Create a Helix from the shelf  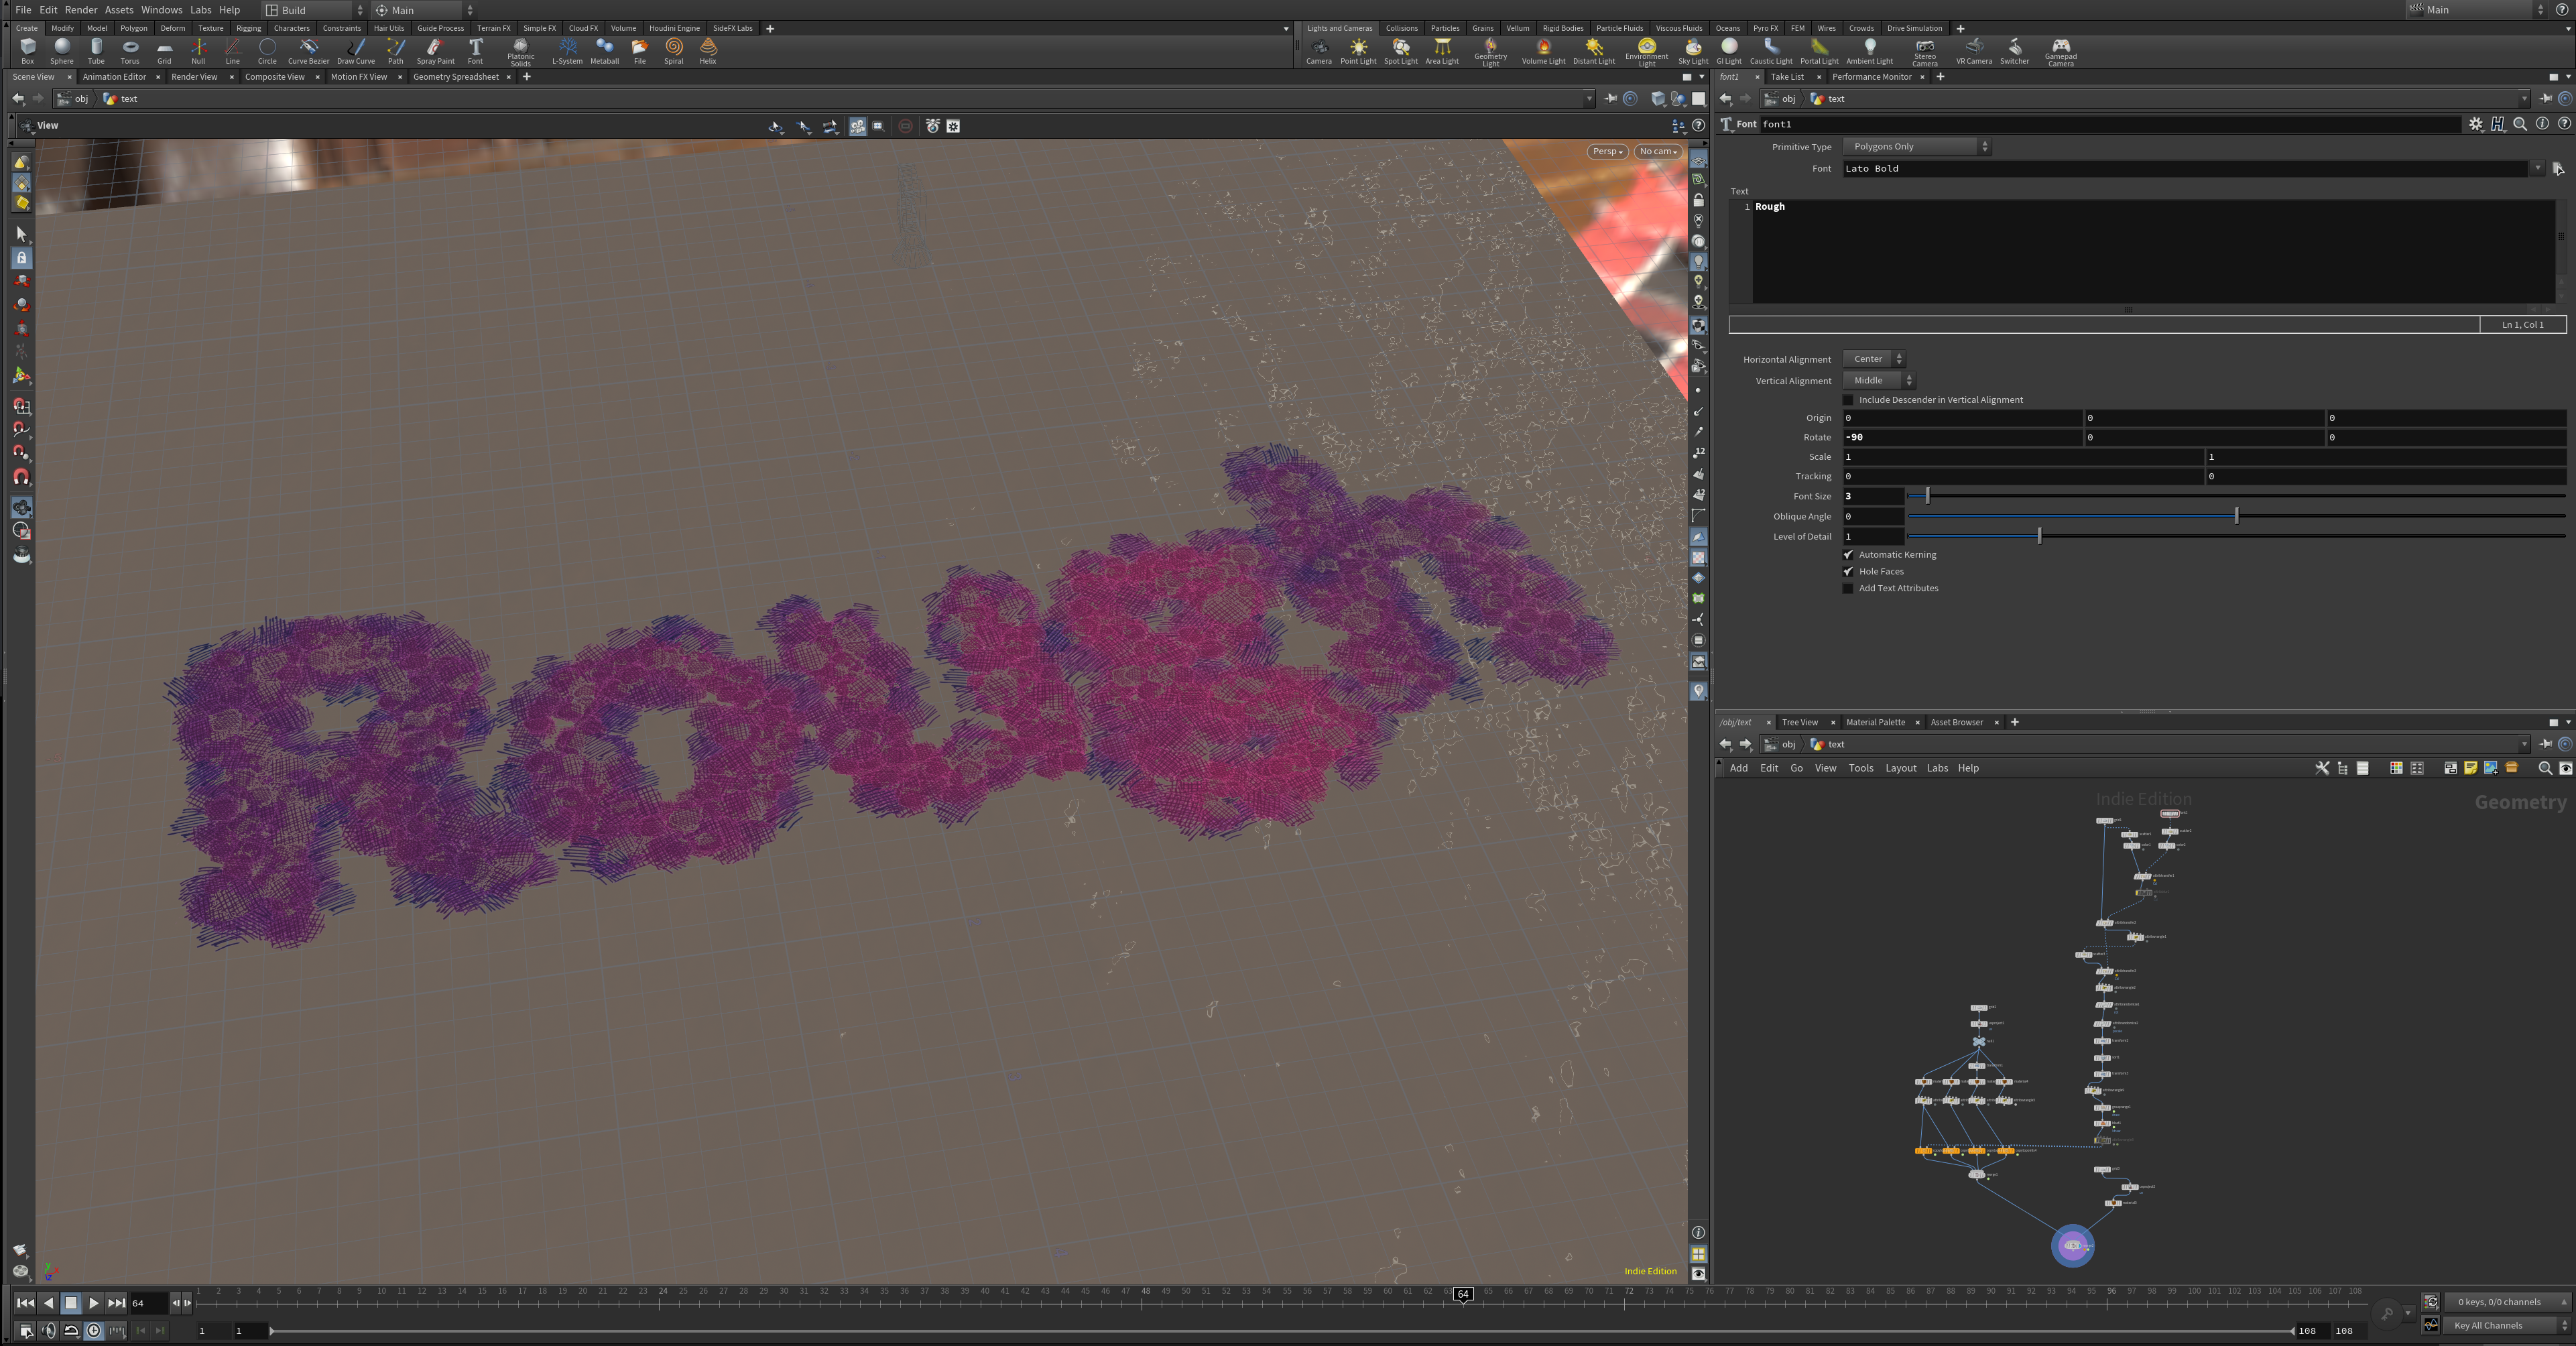pyautogui.click(x=708, y=51)
